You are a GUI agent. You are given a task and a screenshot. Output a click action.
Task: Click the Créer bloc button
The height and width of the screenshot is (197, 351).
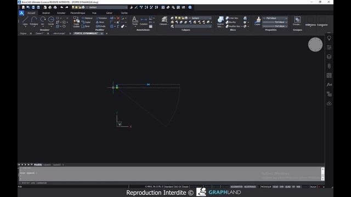click(232, 18)
